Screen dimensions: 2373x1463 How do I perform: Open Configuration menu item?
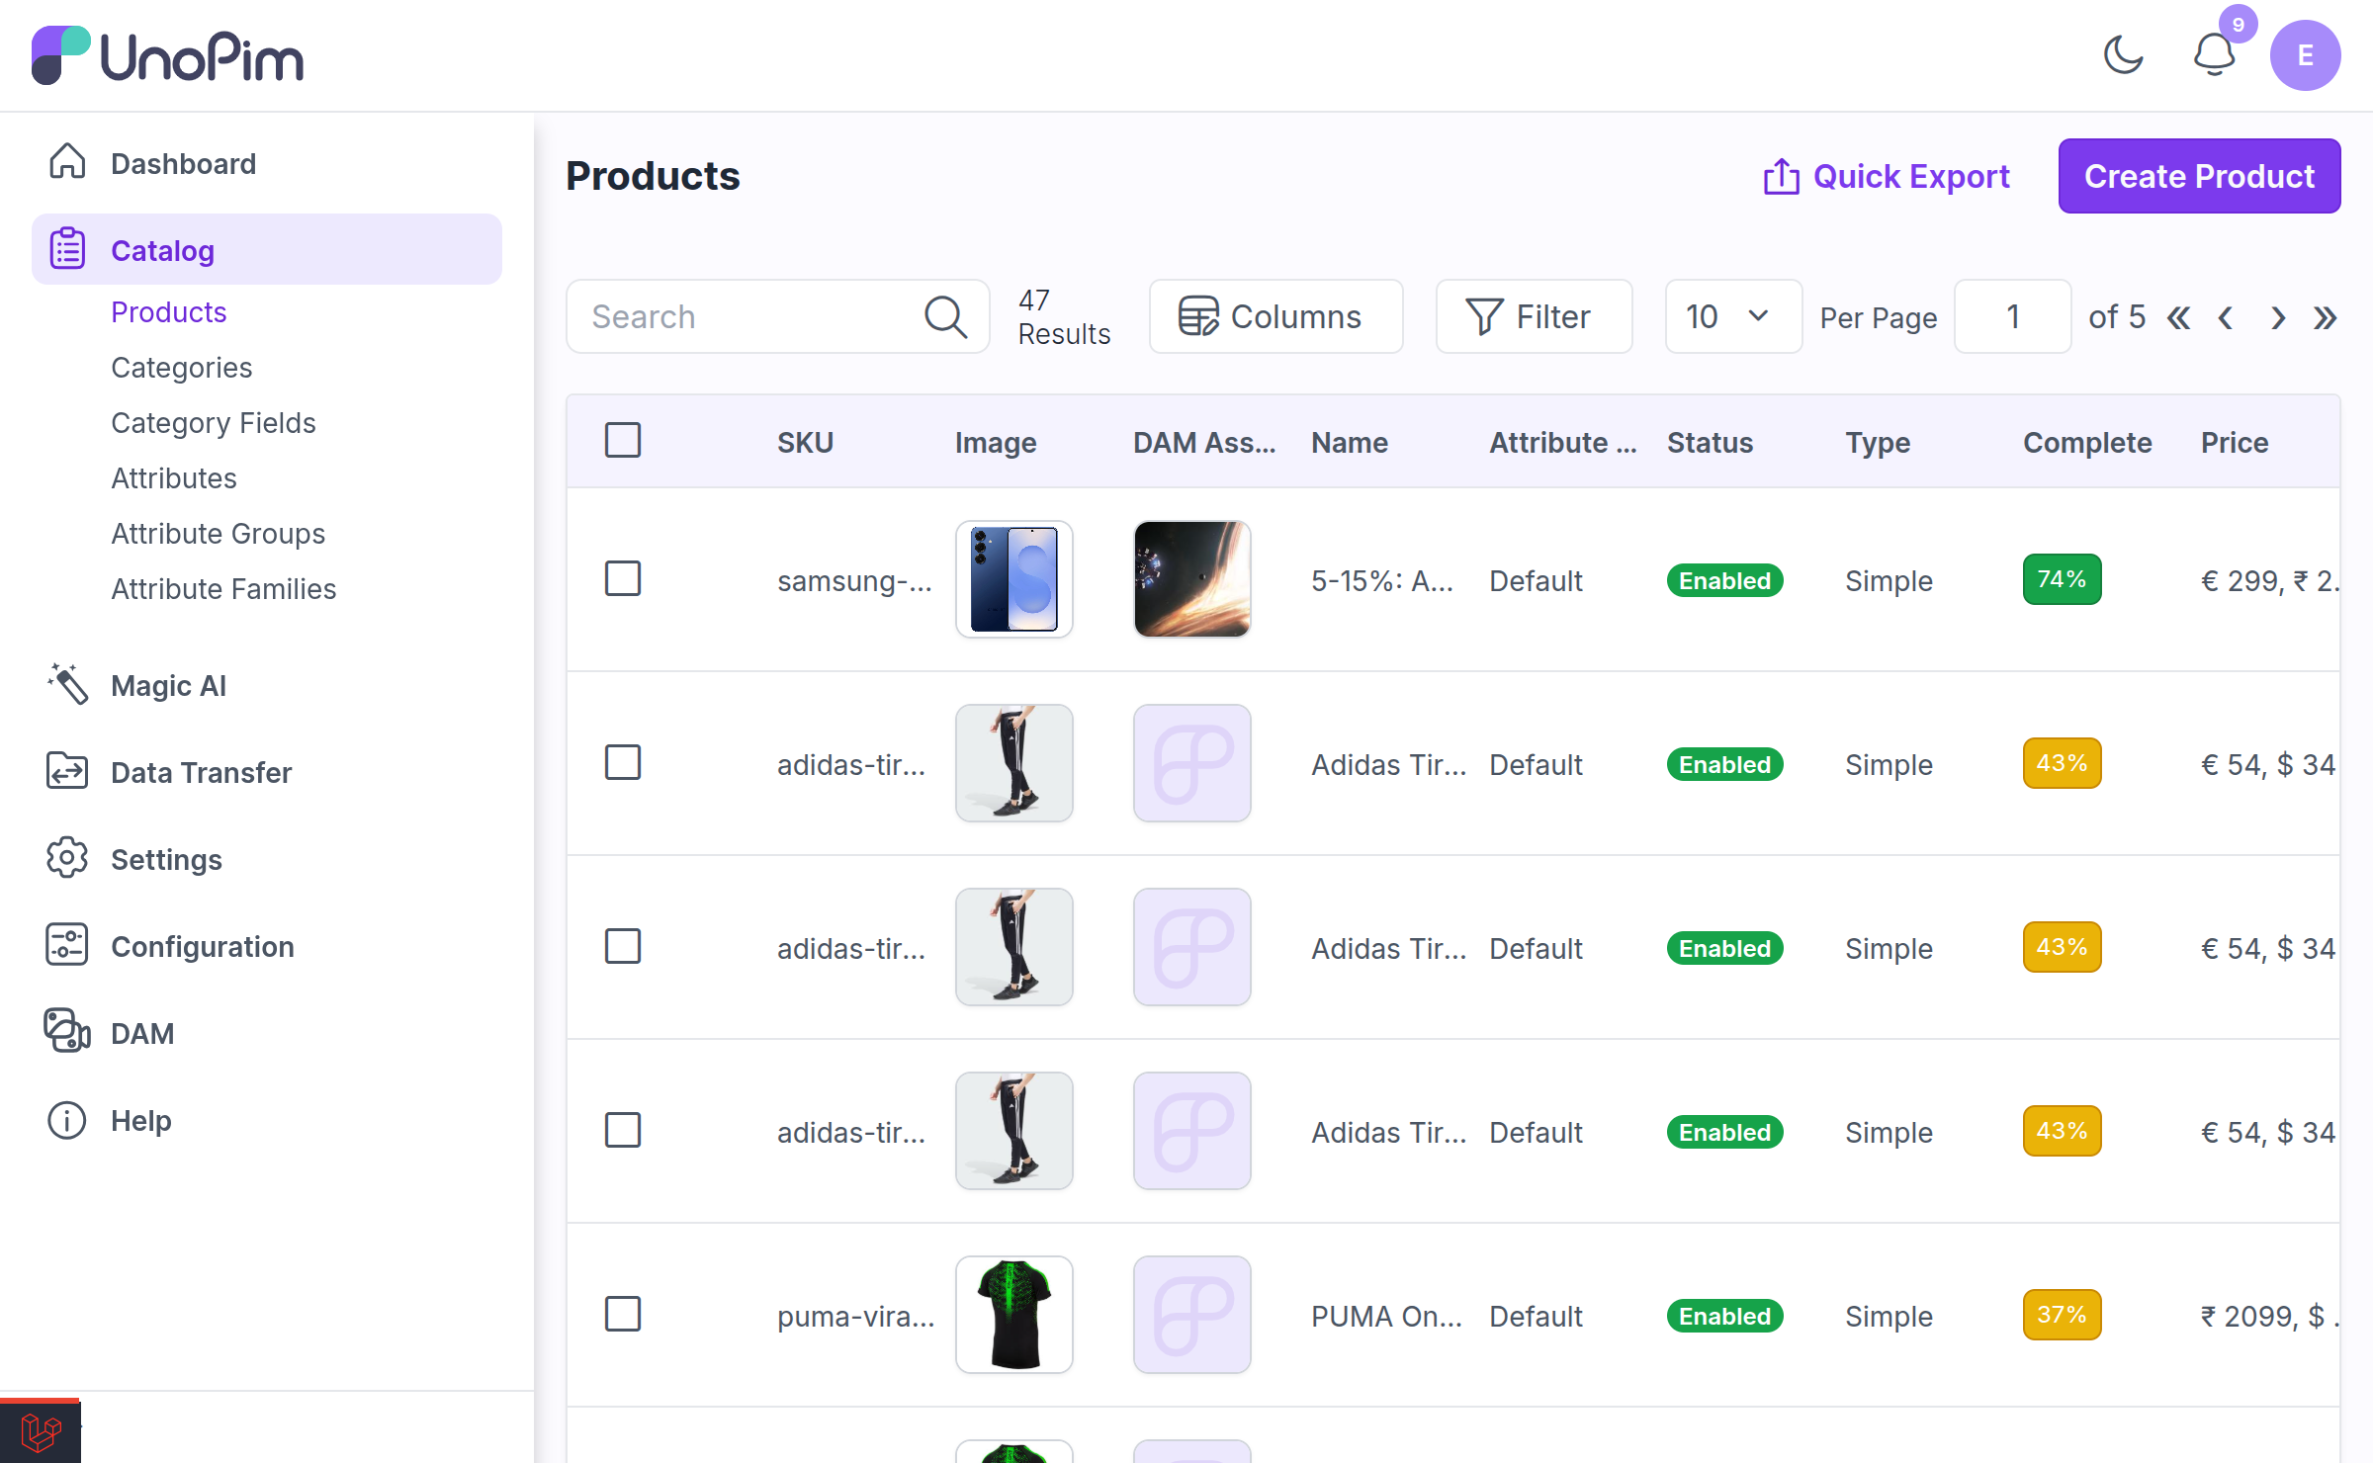pyautogui.click(x=267, y=946)
